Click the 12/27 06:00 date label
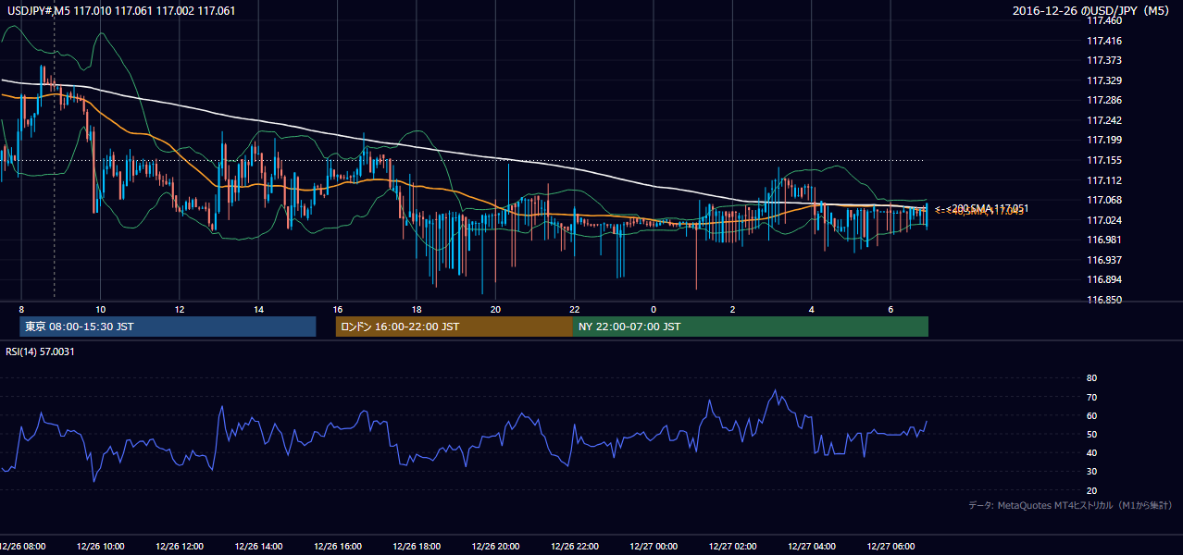Screen dimensions: 1183x555 click(x=890, y=546)
